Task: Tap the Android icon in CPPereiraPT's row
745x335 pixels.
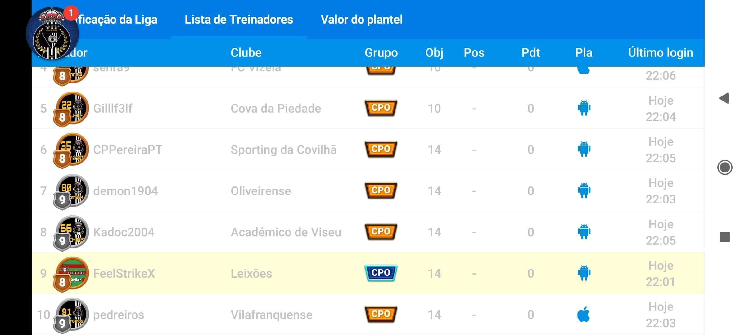Action: coord(584,149)
